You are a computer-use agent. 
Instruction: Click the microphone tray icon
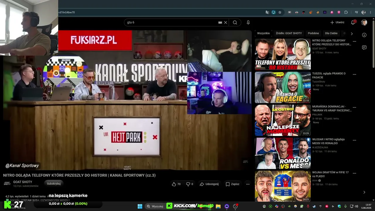click(345, 206)
